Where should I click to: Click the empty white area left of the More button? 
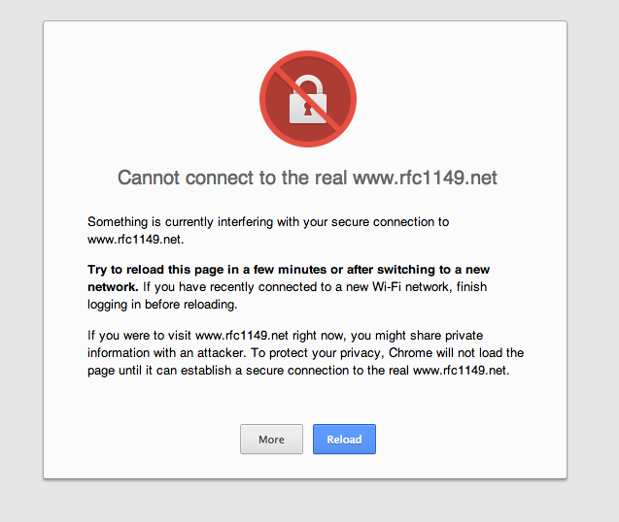(146, 440)
